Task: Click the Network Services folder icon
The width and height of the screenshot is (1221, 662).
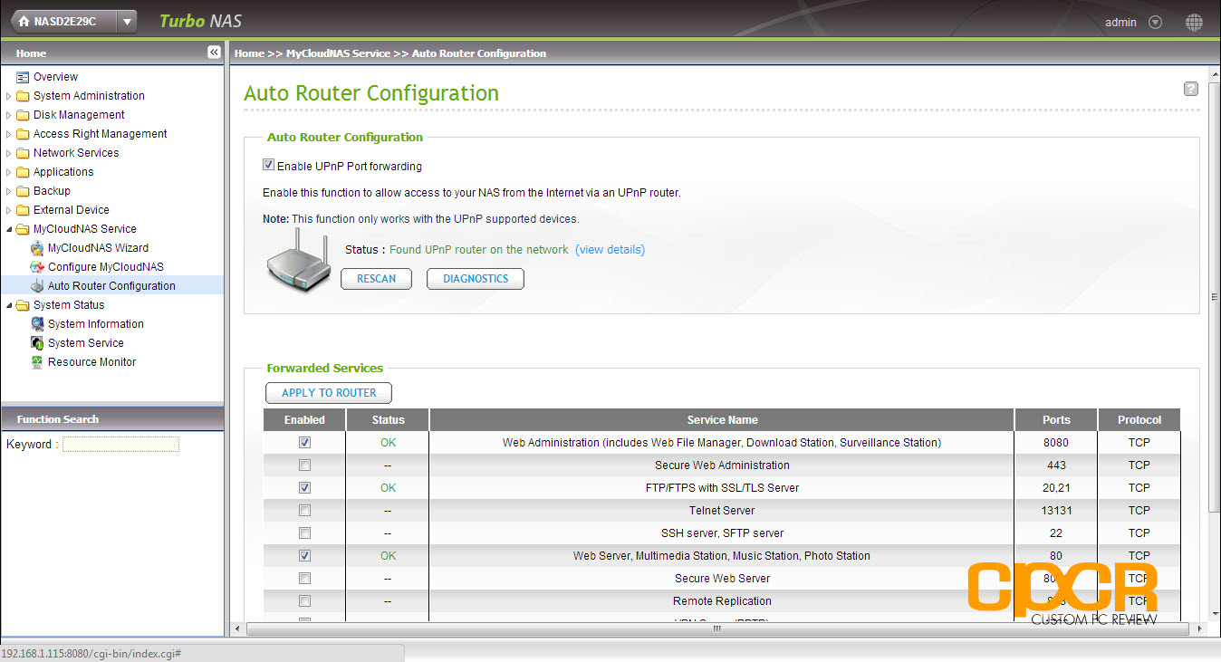Action: 23,153
